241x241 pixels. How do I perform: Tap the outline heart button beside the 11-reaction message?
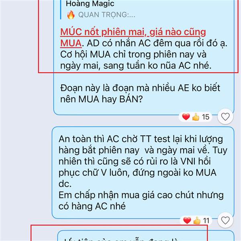(x=225, y=221)
